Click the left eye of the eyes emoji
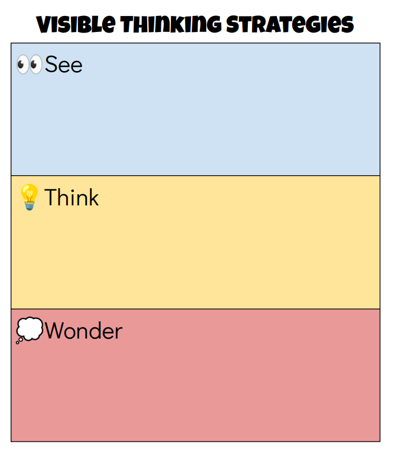Image resolution: width=395 pixels, height=470 pixels. click(x=22, y=65)
